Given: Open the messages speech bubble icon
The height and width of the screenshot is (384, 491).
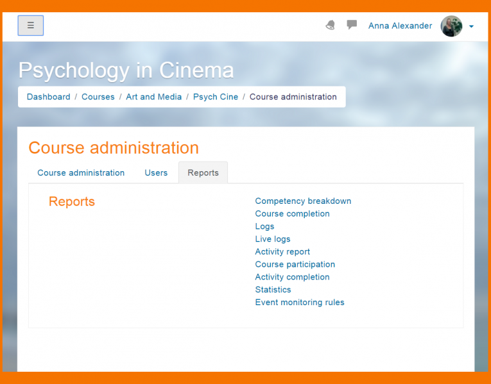Looking at the screenshot, I should 352,25.
